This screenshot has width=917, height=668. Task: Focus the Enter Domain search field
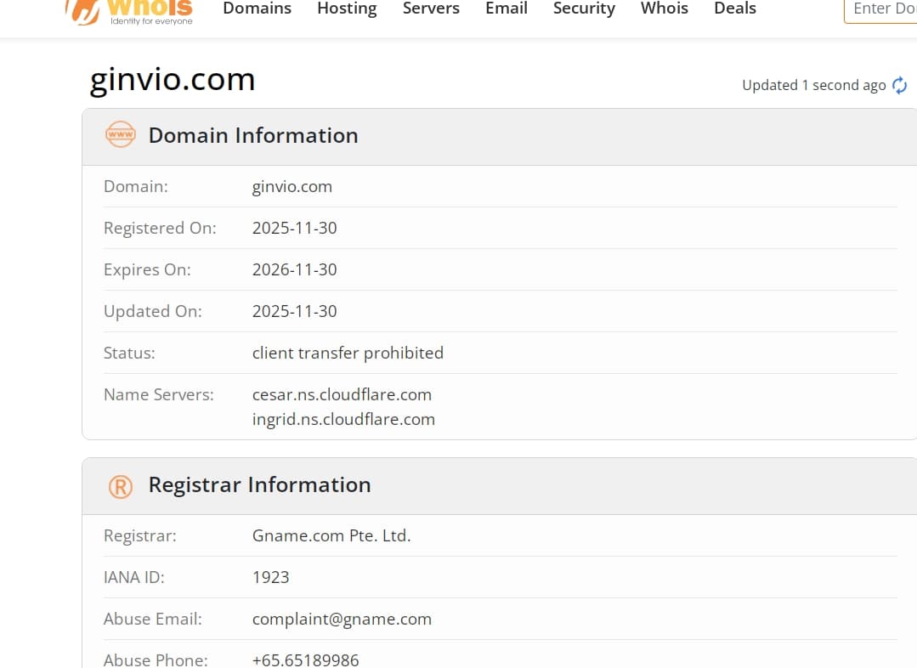pyautogui.click(x=880, y=10)
